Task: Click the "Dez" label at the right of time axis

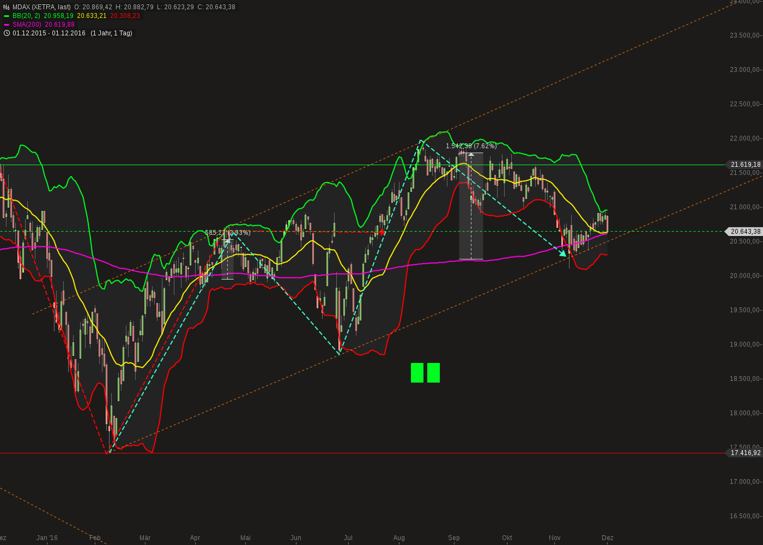Action: coord(608,538)
